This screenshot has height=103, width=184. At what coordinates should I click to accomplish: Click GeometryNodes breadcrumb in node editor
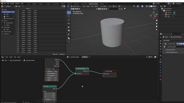(16, 60)
